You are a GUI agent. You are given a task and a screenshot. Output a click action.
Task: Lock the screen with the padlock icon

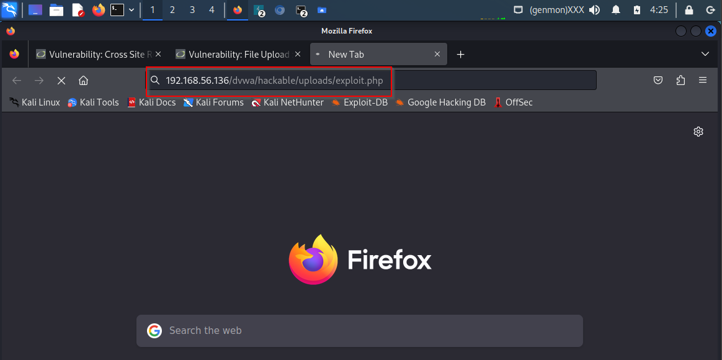pos(689,10)
